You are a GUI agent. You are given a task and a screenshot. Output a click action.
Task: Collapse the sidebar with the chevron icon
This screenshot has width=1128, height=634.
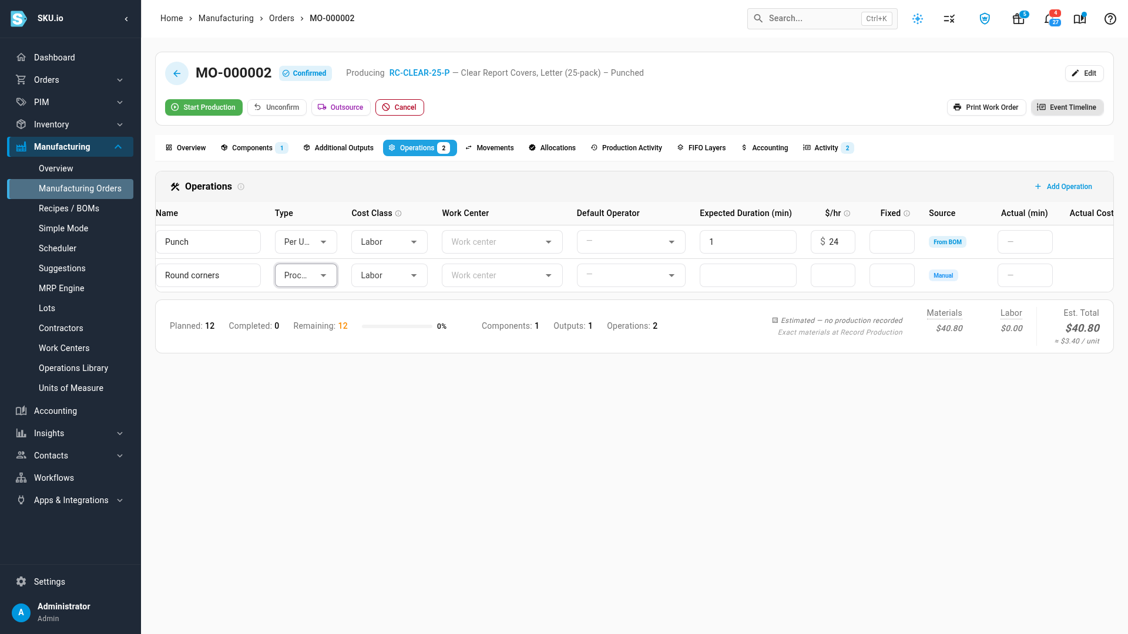pos(126,19)
